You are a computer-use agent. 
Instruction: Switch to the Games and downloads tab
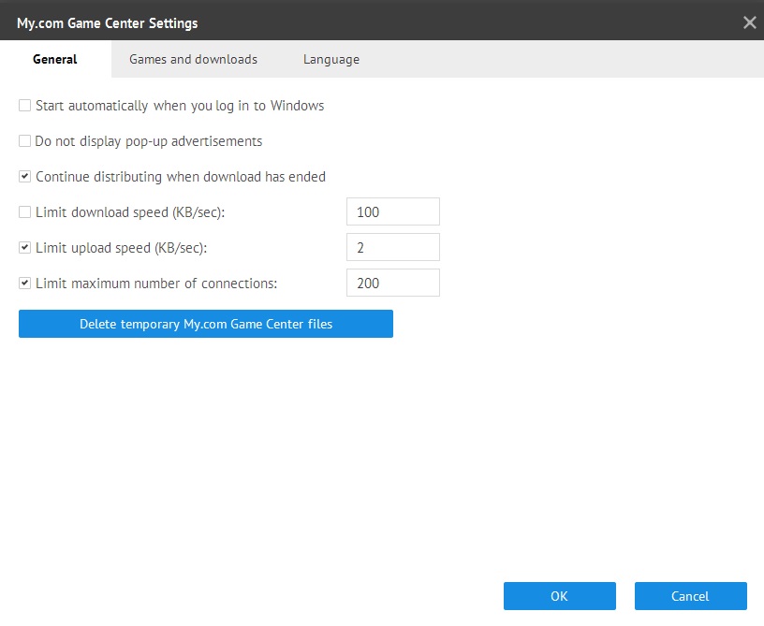pos(193,59)
